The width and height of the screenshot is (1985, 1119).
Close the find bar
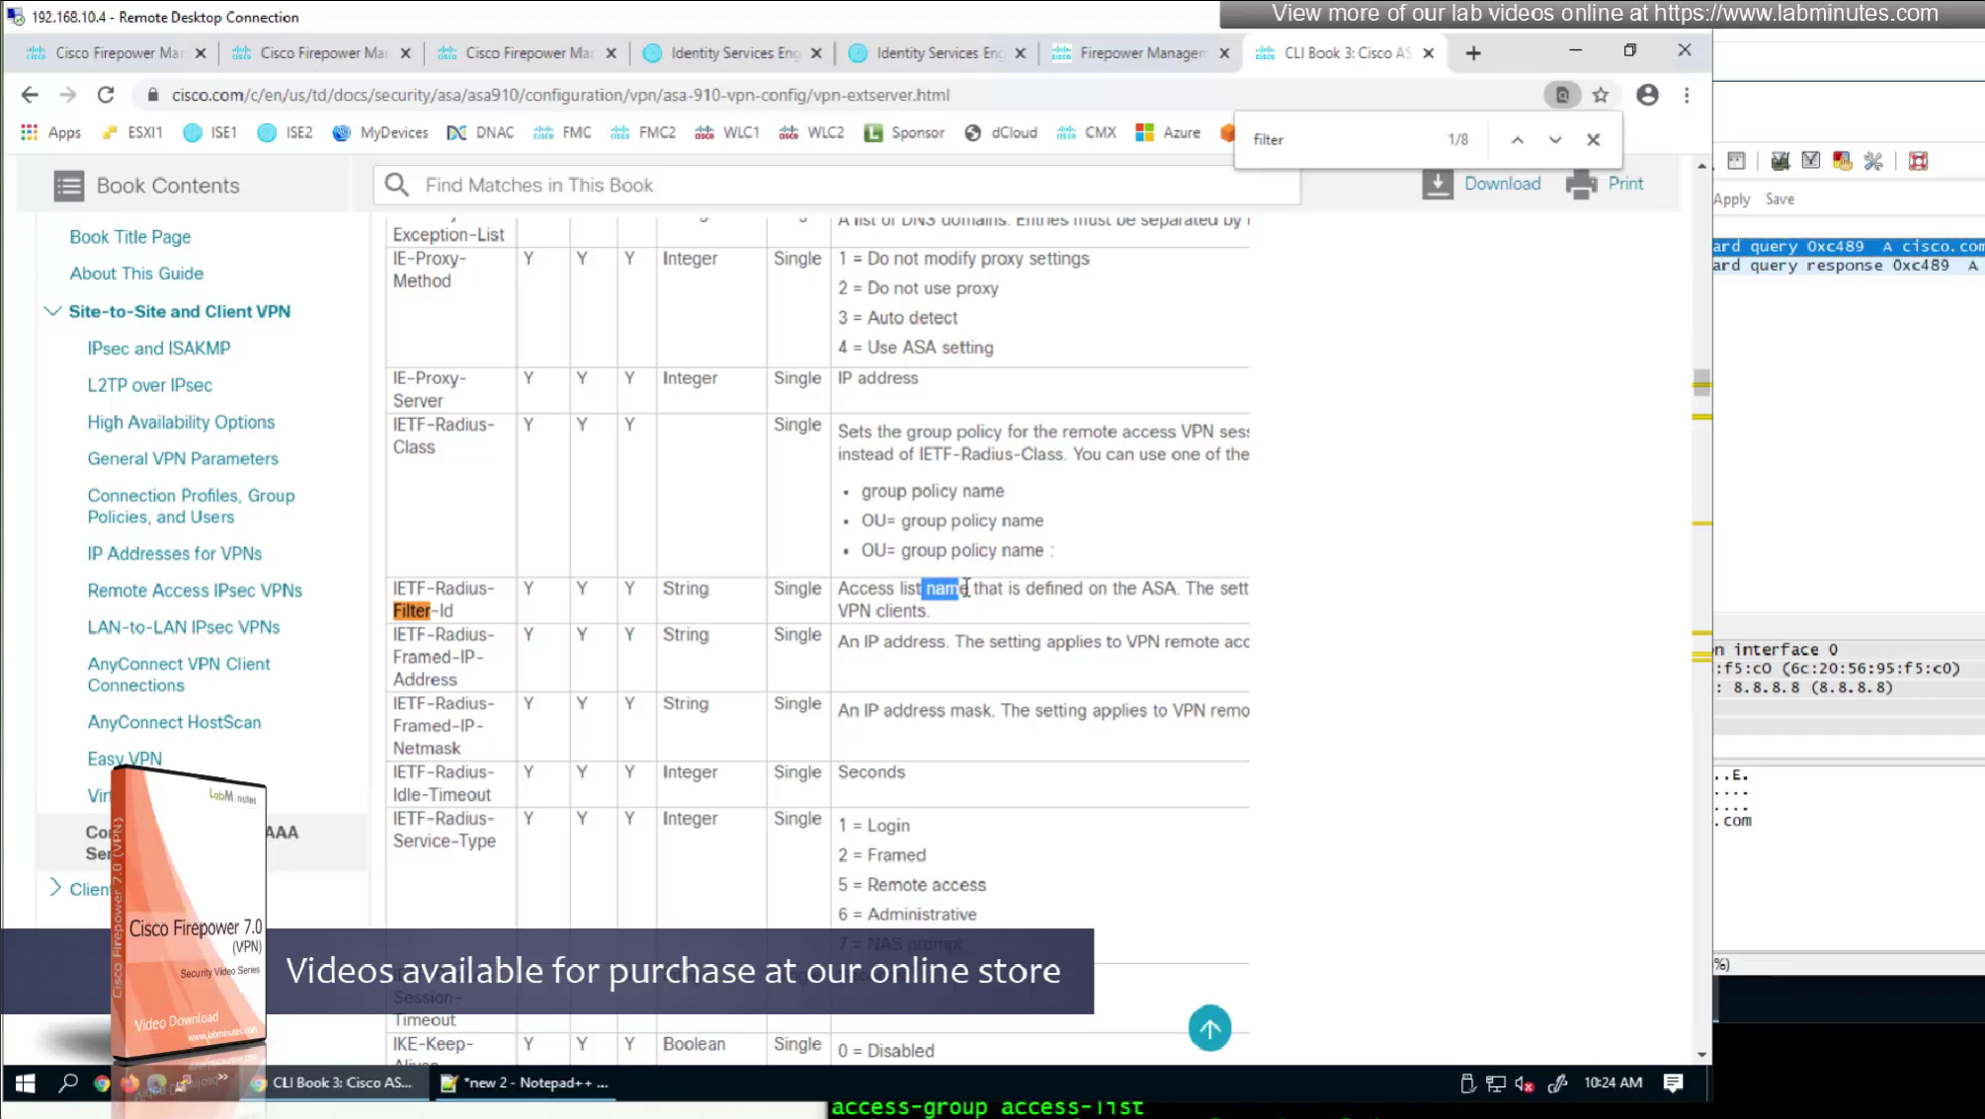(1593, 140)
